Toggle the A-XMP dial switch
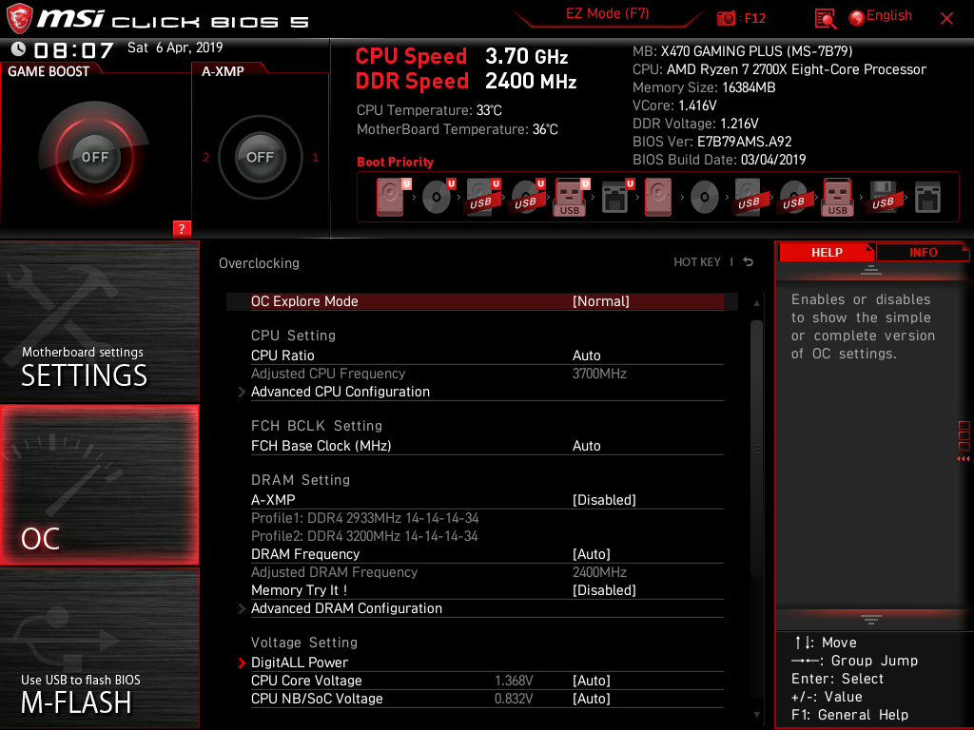Screen dimensions: 974x730 pos(259,158)
